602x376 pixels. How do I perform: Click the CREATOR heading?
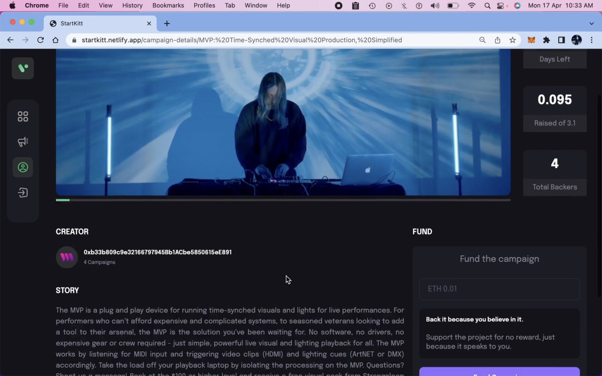[72, 232]
